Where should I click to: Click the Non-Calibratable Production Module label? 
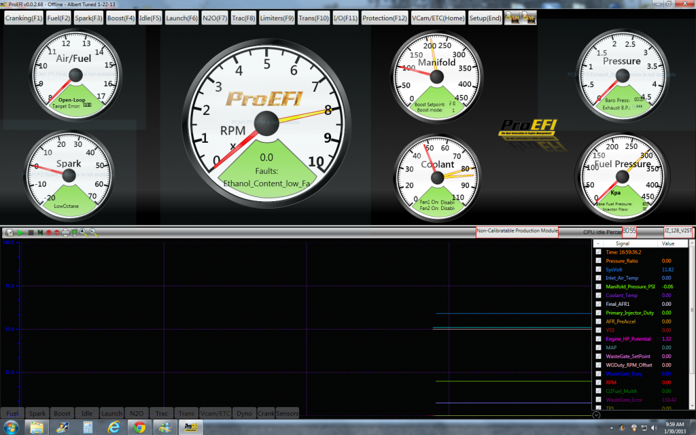tap(517, 231)
